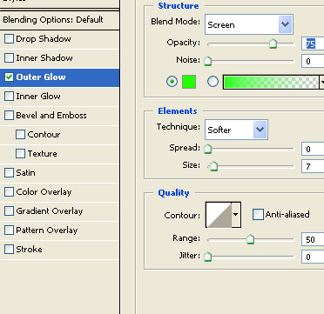This screenshot has height=314, width=324.
Task: Click the Noise slider handle
Action: pos(207,61)
